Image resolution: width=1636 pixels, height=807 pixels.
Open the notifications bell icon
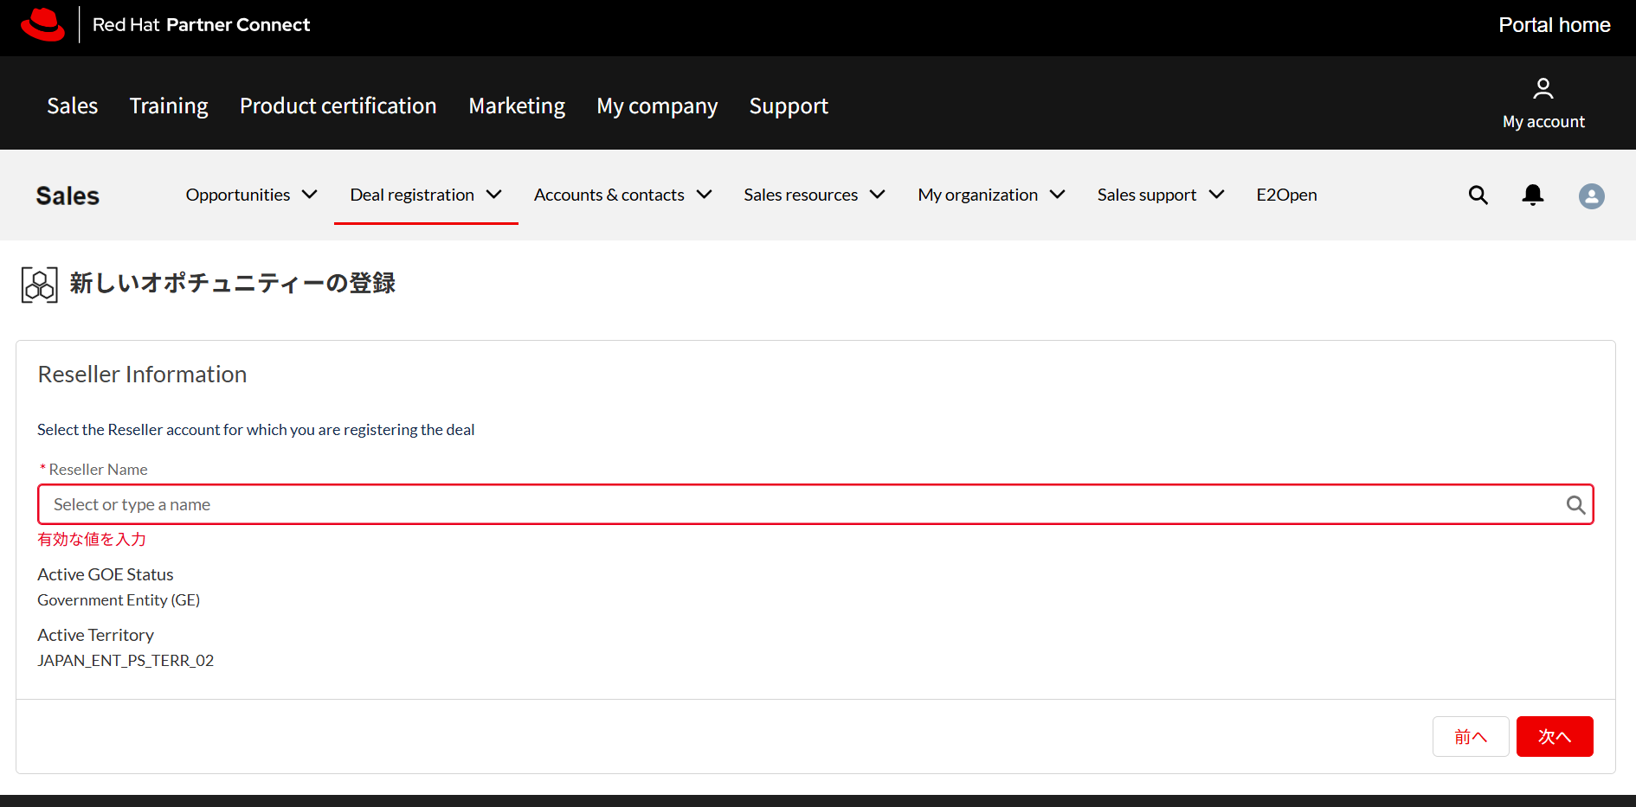click(x=1532, y=195)
